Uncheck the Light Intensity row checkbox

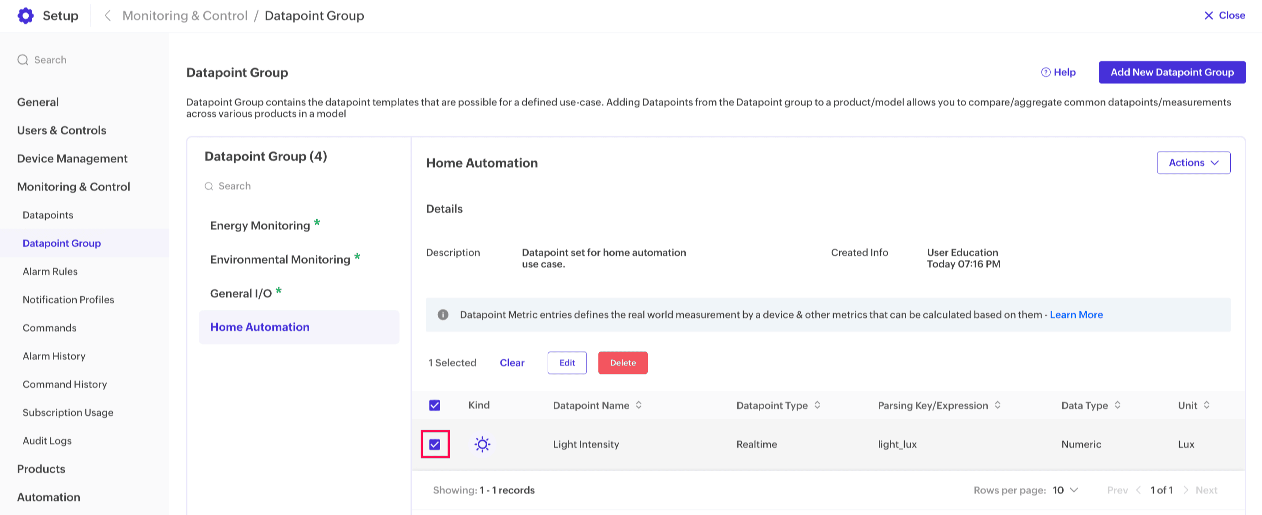(x=434, y=444)
